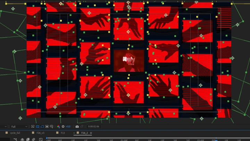Toggle the Motion Blur icon in timeline

(x=33, y=139)
